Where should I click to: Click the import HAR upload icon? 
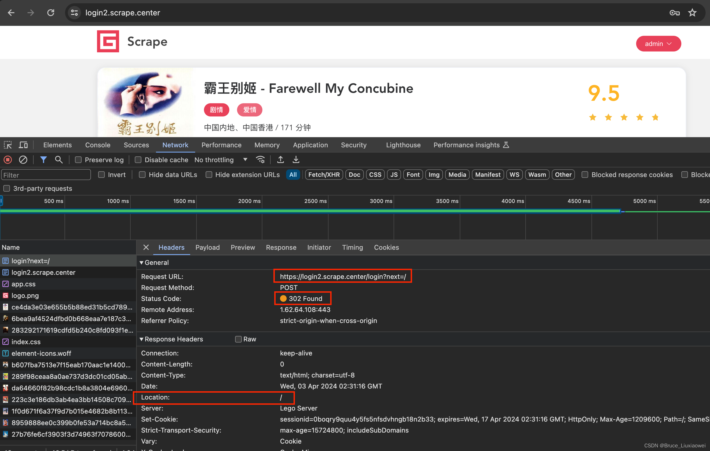coord(280,160)
